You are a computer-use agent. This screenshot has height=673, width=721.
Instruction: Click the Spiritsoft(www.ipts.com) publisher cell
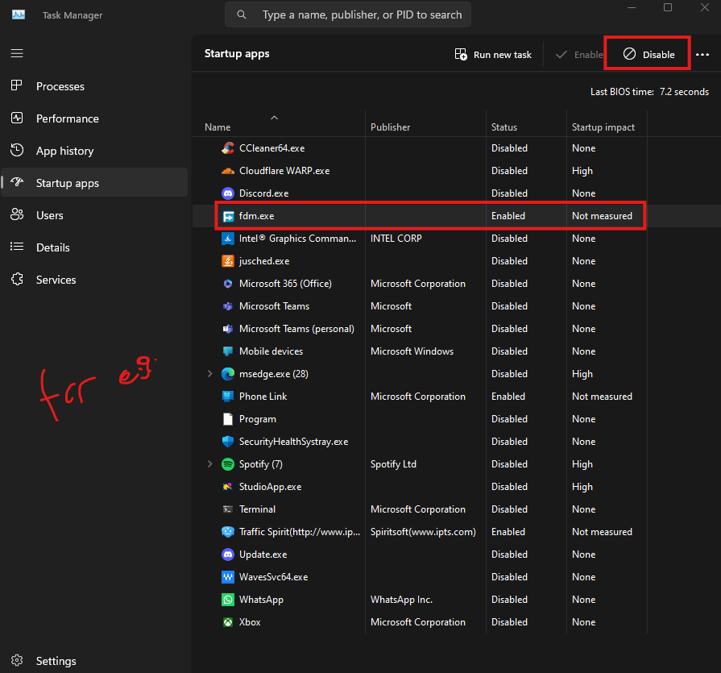click(x=423, y=532)
